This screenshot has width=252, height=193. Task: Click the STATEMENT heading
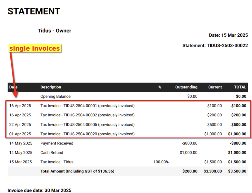[34, 11]
